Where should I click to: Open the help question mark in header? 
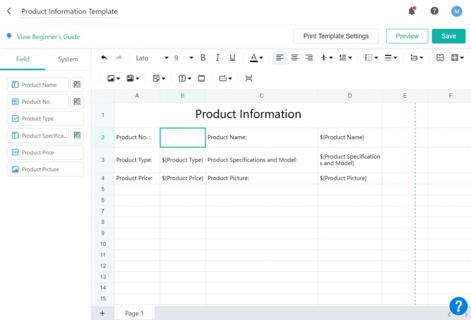pyautogui.click(x=434, y=11)
